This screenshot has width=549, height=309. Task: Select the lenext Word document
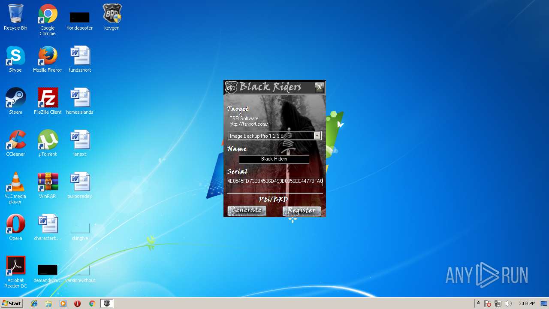pos(80,143)
